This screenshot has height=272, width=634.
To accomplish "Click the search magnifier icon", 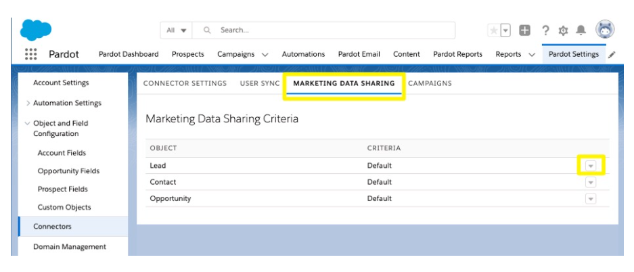I will coord(208,30).
